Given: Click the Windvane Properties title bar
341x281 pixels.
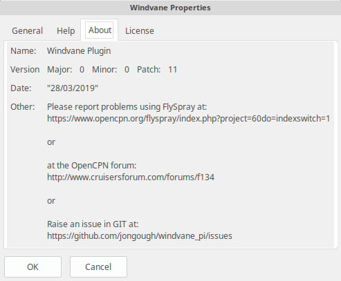Looking at the screenshot, I should [x=170, y=8].
